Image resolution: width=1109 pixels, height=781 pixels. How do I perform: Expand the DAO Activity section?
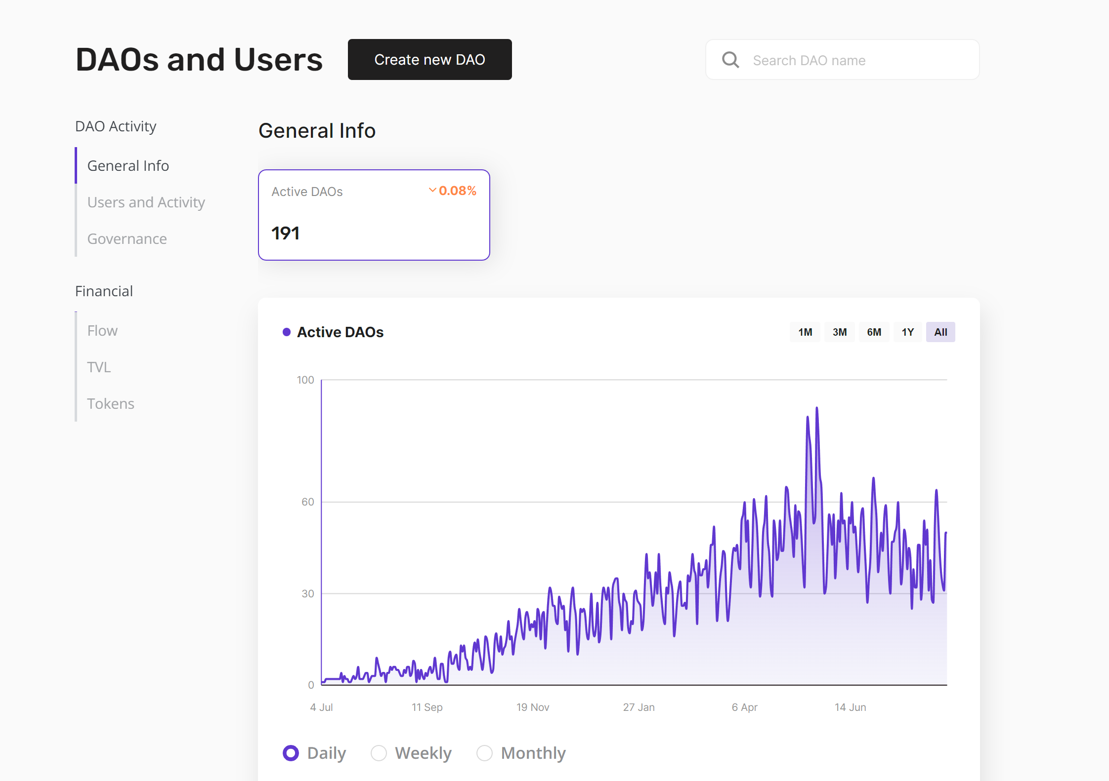click(115, 127)
